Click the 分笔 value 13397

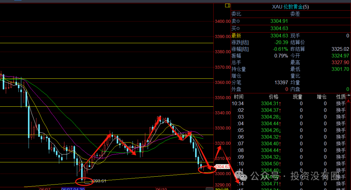(x=281, y=83)
